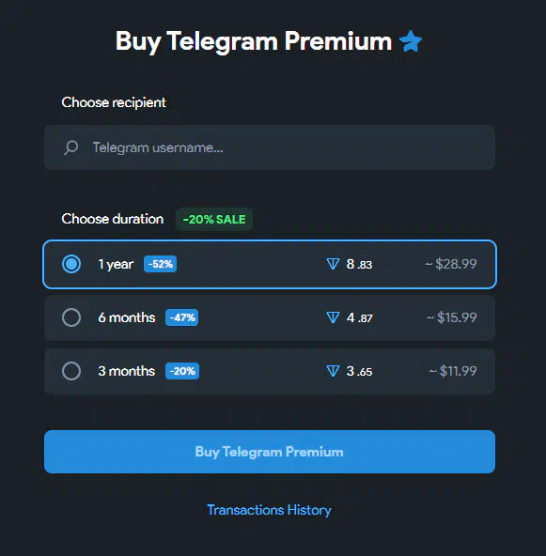Click the TON icon in 1 year row
The image size is (546, 556).
point(333,264)
